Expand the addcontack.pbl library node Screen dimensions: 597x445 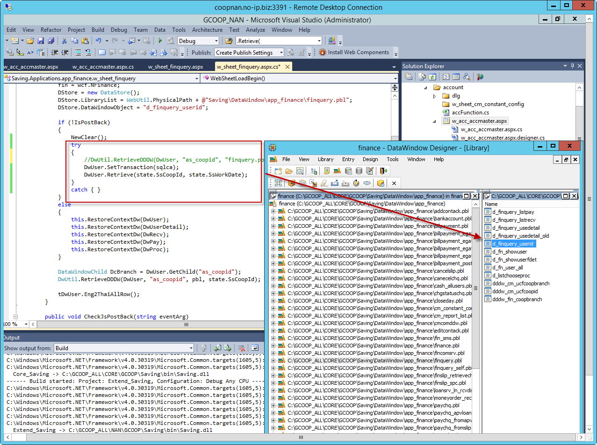(x=273, y=211)
